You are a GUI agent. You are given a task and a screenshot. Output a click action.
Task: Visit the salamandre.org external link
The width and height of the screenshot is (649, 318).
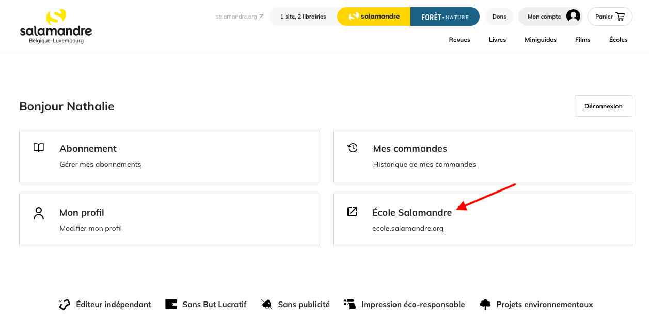[240, 17]
